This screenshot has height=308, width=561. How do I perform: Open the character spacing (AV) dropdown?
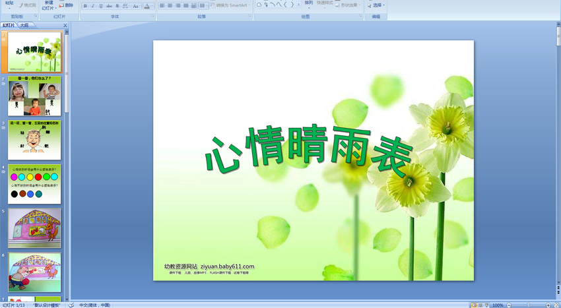126,6
